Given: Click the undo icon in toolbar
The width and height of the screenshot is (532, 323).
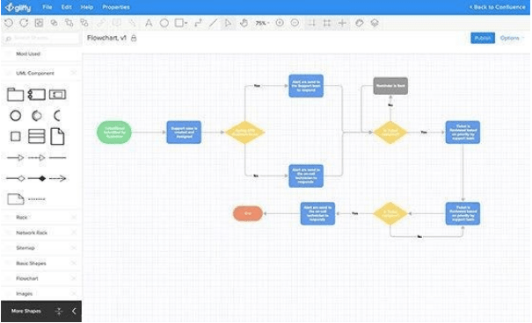Looking at the screenshot, I should [x=9, y=23].
